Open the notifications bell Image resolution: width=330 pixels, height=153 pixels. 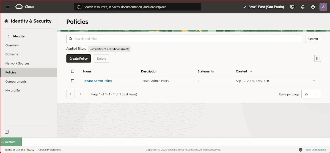point(303,7)
